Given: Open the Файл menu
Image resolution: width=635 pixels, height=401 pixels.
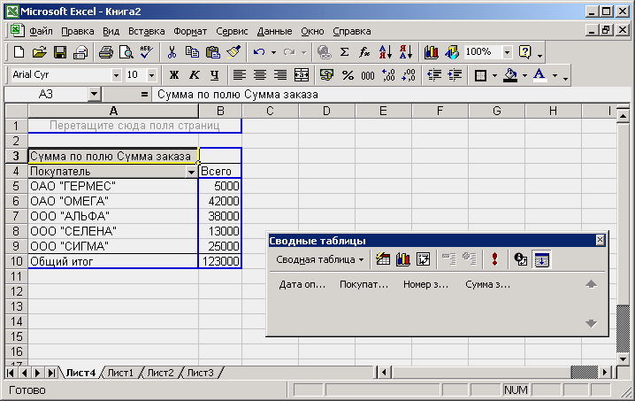Looking at the screenshot, I should click(41, 31).
